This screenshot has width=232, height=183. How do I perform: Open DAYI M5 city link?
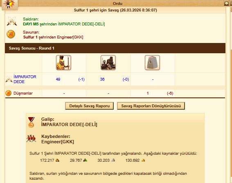31,24
